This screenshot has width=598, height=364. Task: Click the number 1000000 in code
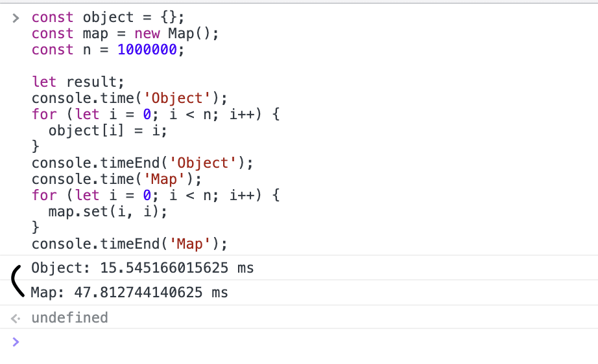tap(147, 50)
